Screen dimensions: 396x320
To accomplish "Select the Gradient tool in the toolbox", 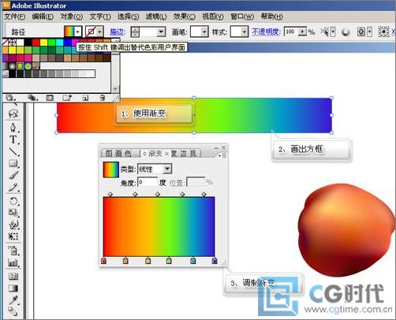I will click(x=13, y=288).
